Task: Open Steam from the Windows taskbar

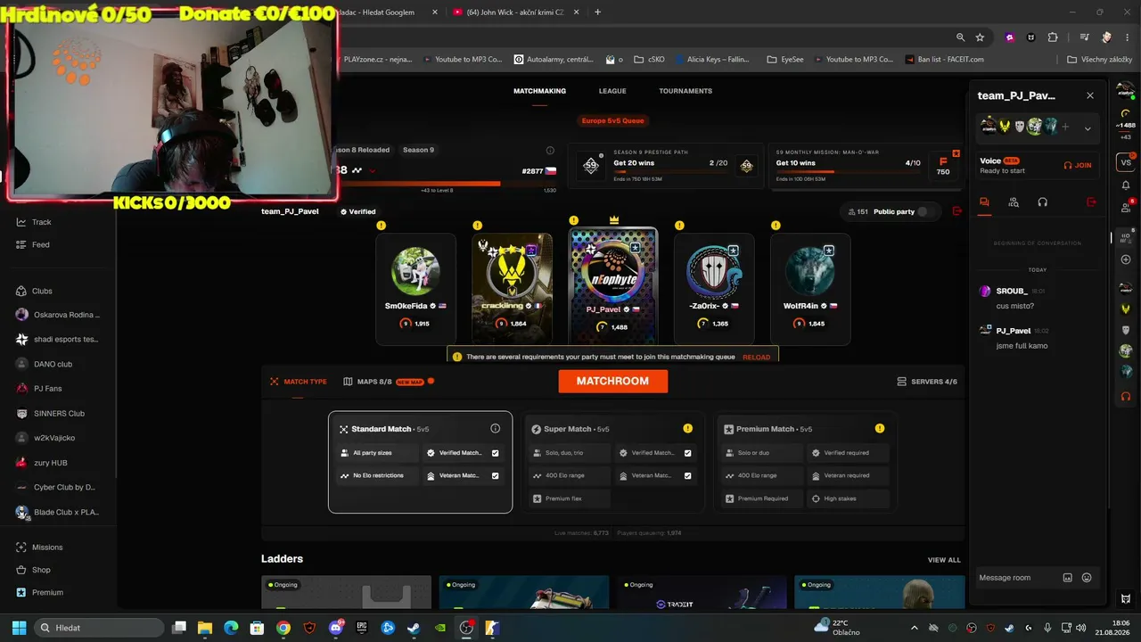Action: [x=413, y=628]
